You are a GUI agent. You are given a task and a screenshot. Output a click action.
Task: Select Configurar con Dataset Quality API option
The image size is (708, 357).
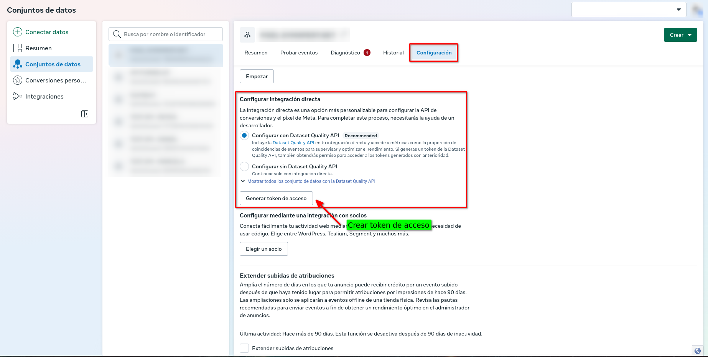click(x=244, y=136)
